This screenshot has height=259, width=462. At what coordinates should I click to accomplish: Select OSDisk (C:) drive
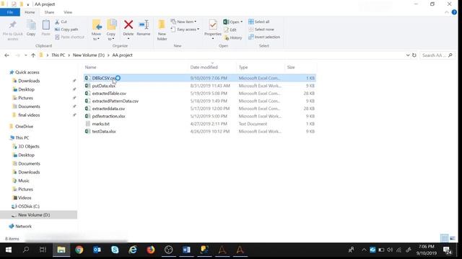coord(29,206)
